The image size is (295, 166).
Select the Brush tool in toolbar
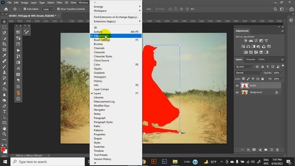(4, 66)
